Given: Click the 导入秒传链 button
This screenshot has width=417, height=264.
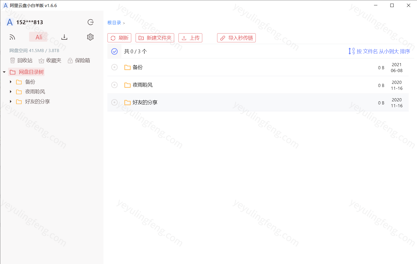Looking at the screenshot, I should point(236,38).
